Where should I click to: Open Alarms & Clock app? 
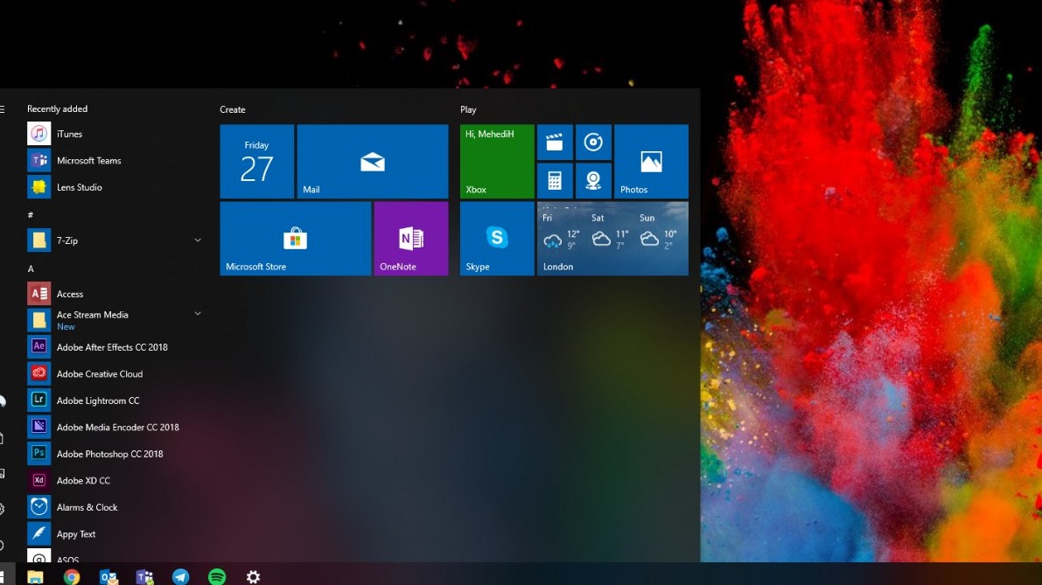[x=115, y=506]
